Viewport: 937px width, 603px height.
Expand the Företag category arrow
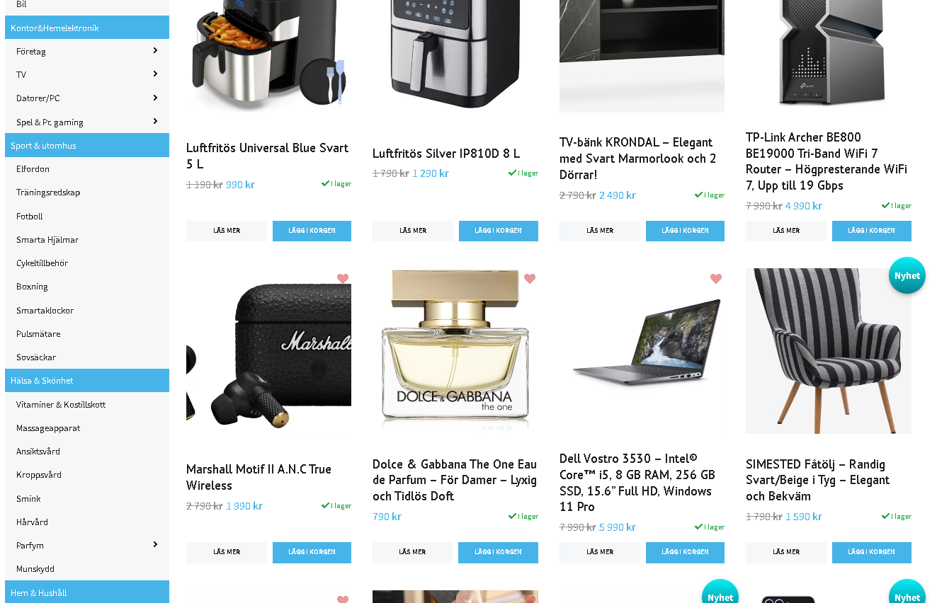pyautogui.click(x=155, y=50)
